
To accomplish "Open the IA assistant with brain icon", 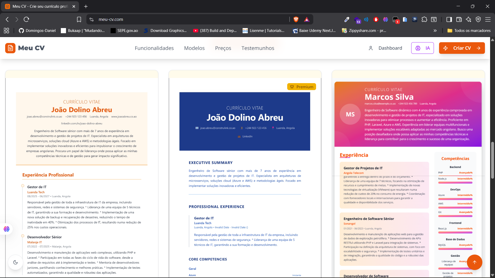I will tap(423, 48).
